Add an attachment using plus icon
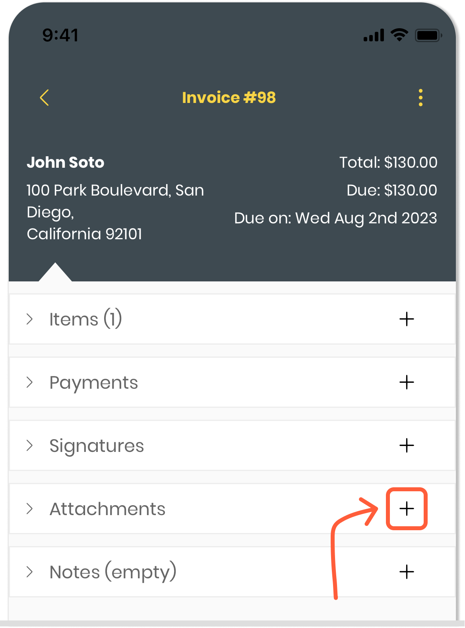Screen dimensions: 465x628 coord(407,509)
